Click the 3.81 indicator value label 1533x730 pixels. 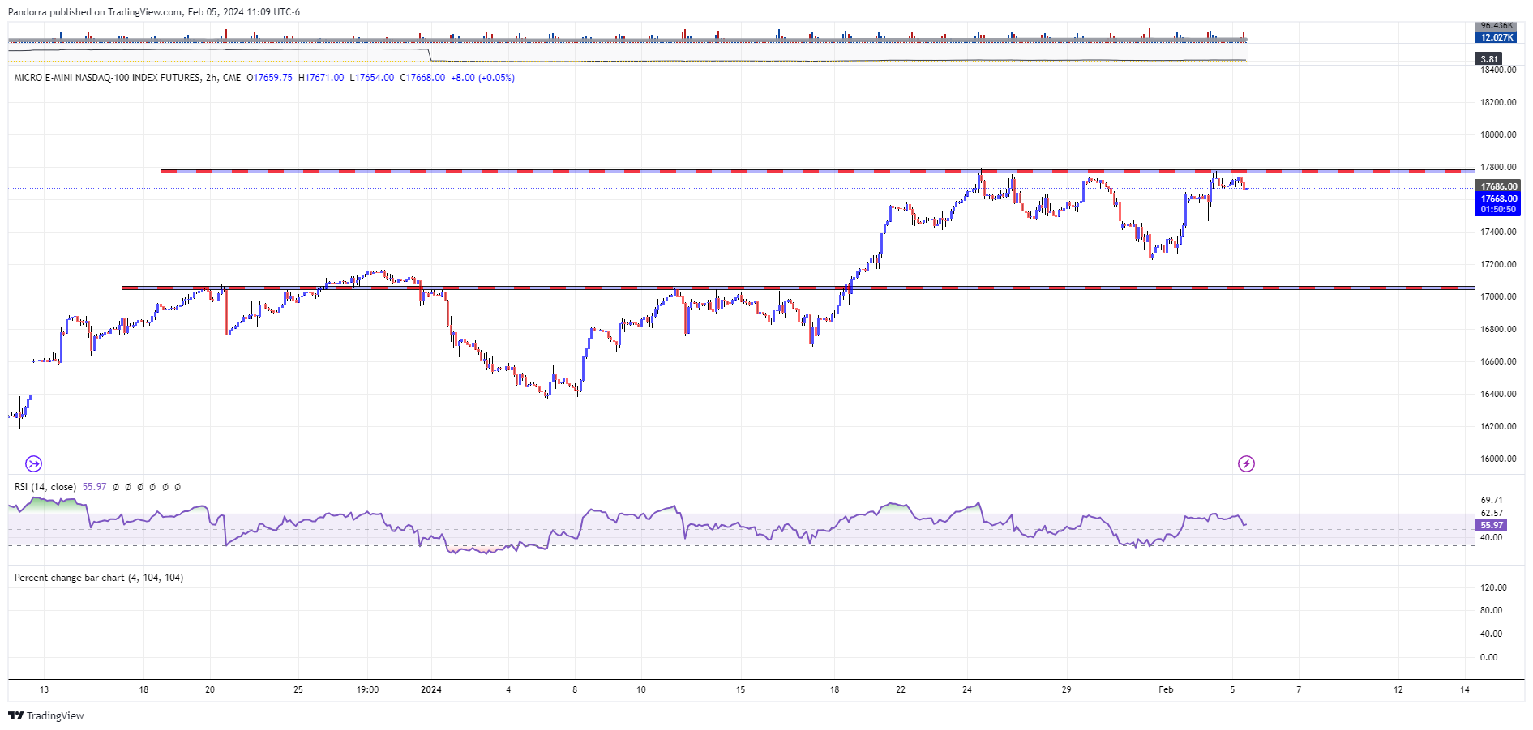1489,59
